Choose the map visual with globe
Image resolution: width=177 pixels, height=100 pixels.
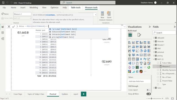point(130,55)
